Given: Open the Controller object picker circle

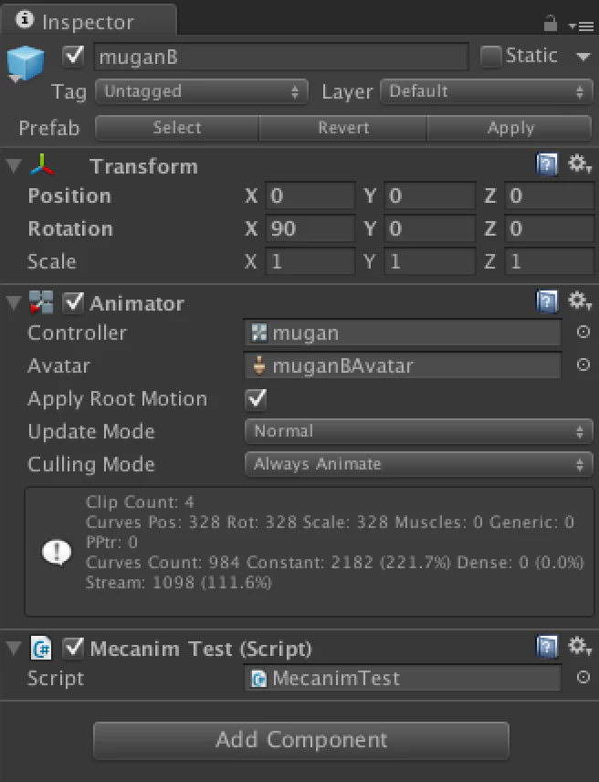Looking at the screenshot, I should [x=583, y=332].
